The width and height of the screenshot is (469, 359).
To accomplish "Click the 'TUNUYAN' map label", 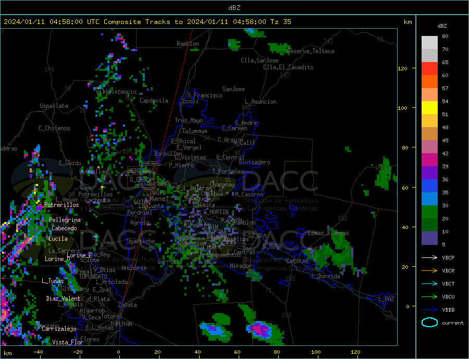I will (121, 324).
